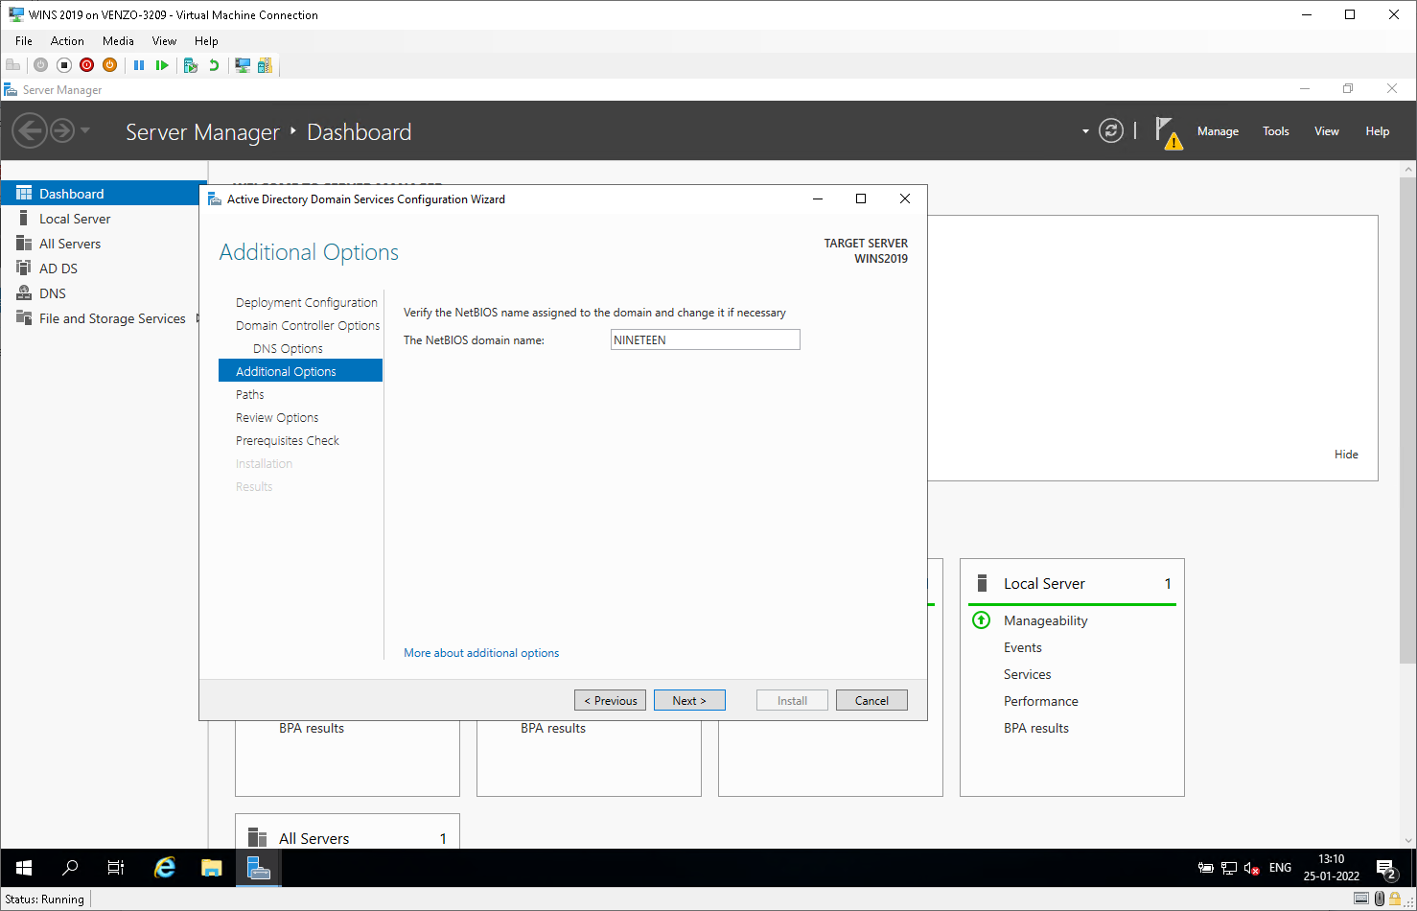Launch Internet Explorer from taskbar
Screen dimensions: 1417x911
pos(165,868)
